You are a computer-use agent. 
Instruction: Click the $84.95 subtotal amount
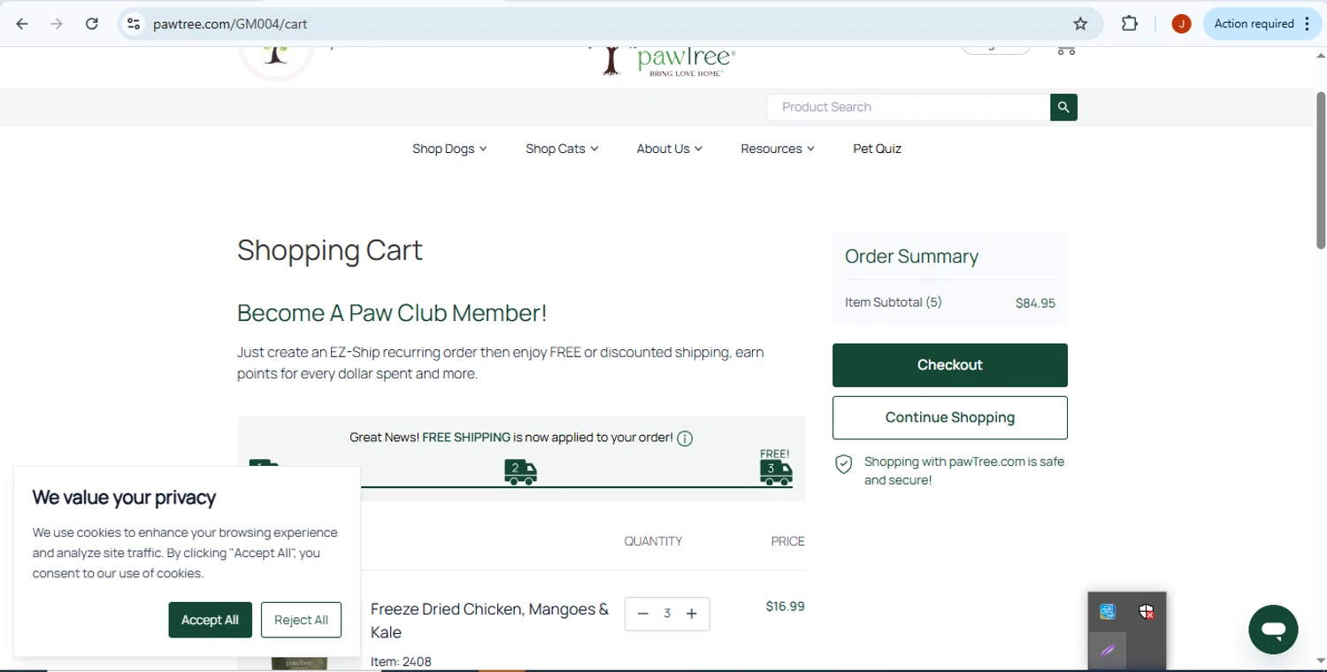point(1035,303)
